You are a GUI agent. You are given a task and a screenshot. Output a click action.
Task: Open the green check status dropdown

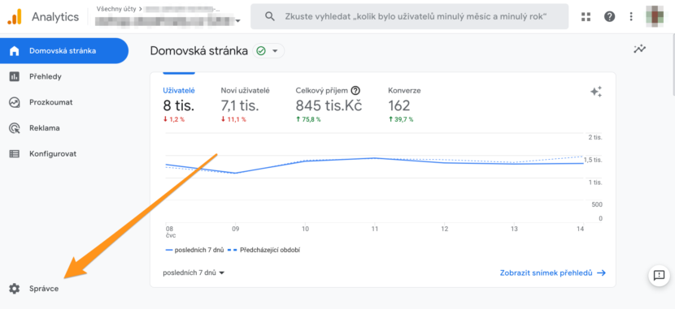click(x=268, y=51)
